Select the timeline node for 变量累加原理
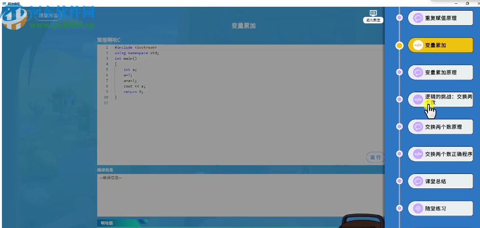The image size is (480, 228). 399,72
